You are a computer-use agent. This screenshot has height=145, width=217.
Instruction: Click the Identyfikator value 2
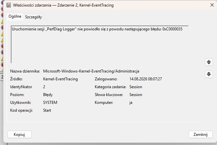coord(44,87)
